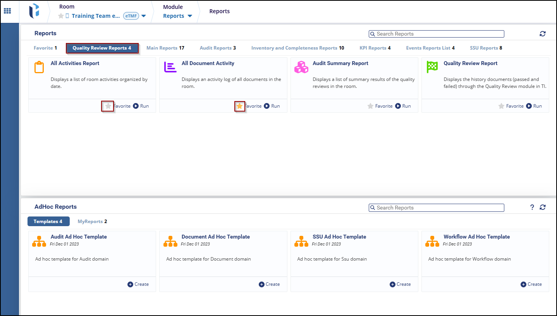Refresh the AdHoc Reports panel
557x316 pixels.
(543, 208)
